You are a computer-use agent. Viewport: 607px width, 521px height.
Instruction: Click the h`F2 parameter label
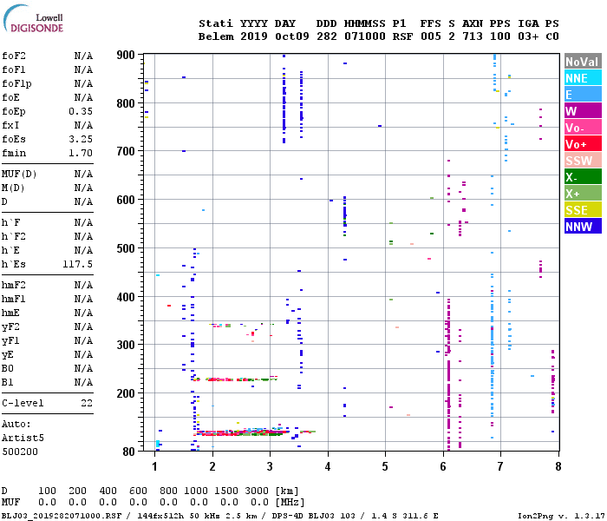14,236
